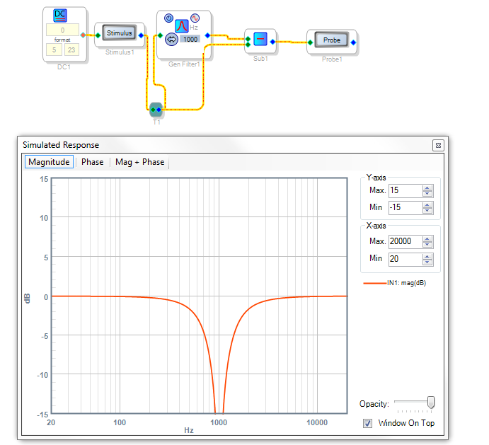Click the Stimulus1 block label
The width and height of the screenshot is (489, 445).
(120, 52)
